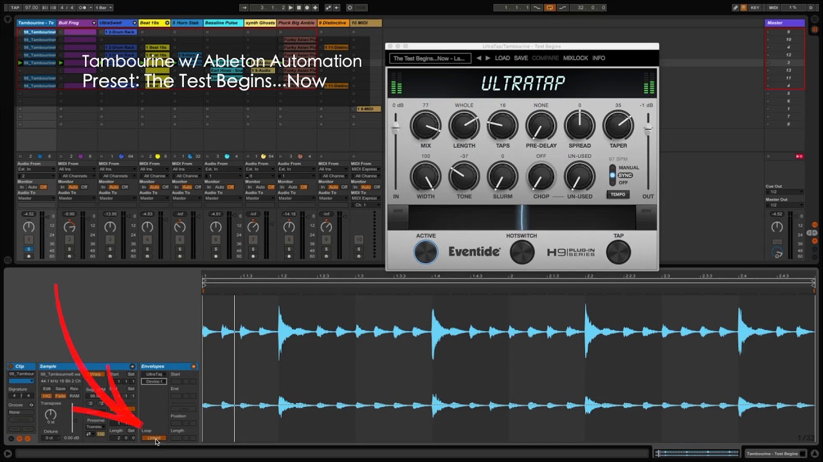The height and width of the screenshot is (462, 823).
Task: Click the UltraTap TAPS knob
Action: pos(503,126)
